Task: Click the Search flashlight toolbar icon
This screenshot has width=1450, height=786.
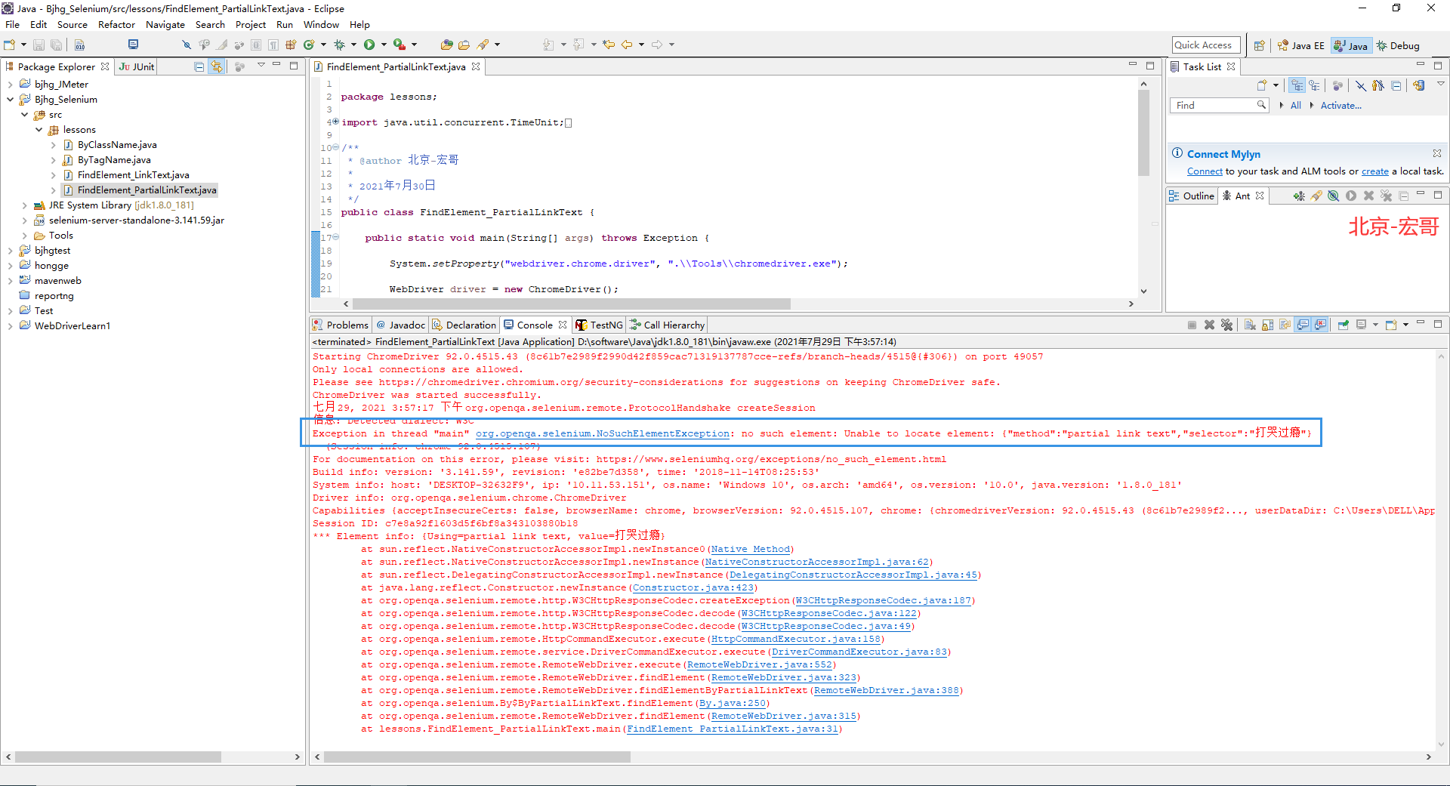Action: pyautogui.click(x=483, y=45)
